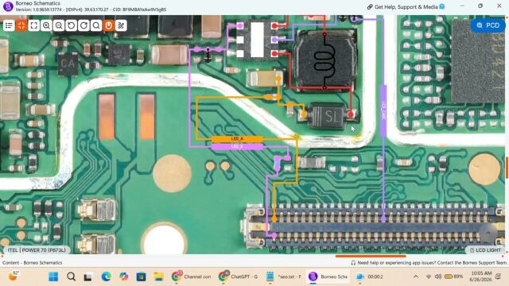Viewport: 509px width, 286px height.
Task: Rotate the board counter-clockwise
Action: point(72,25)
